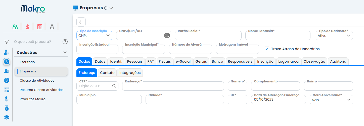Click the Número do Alvará field
The image size is (364, 126).
click(x=191, y=49)
